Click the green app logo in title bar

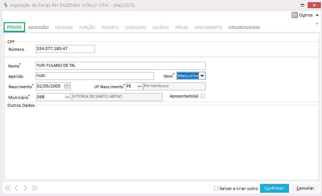pyautogui.click(x=5, y=5)
